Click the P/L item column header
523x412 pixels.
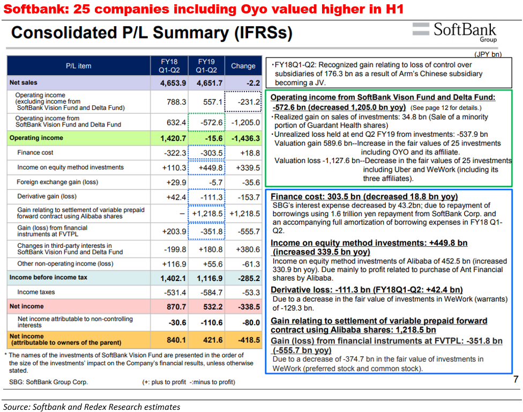point(78,66)
